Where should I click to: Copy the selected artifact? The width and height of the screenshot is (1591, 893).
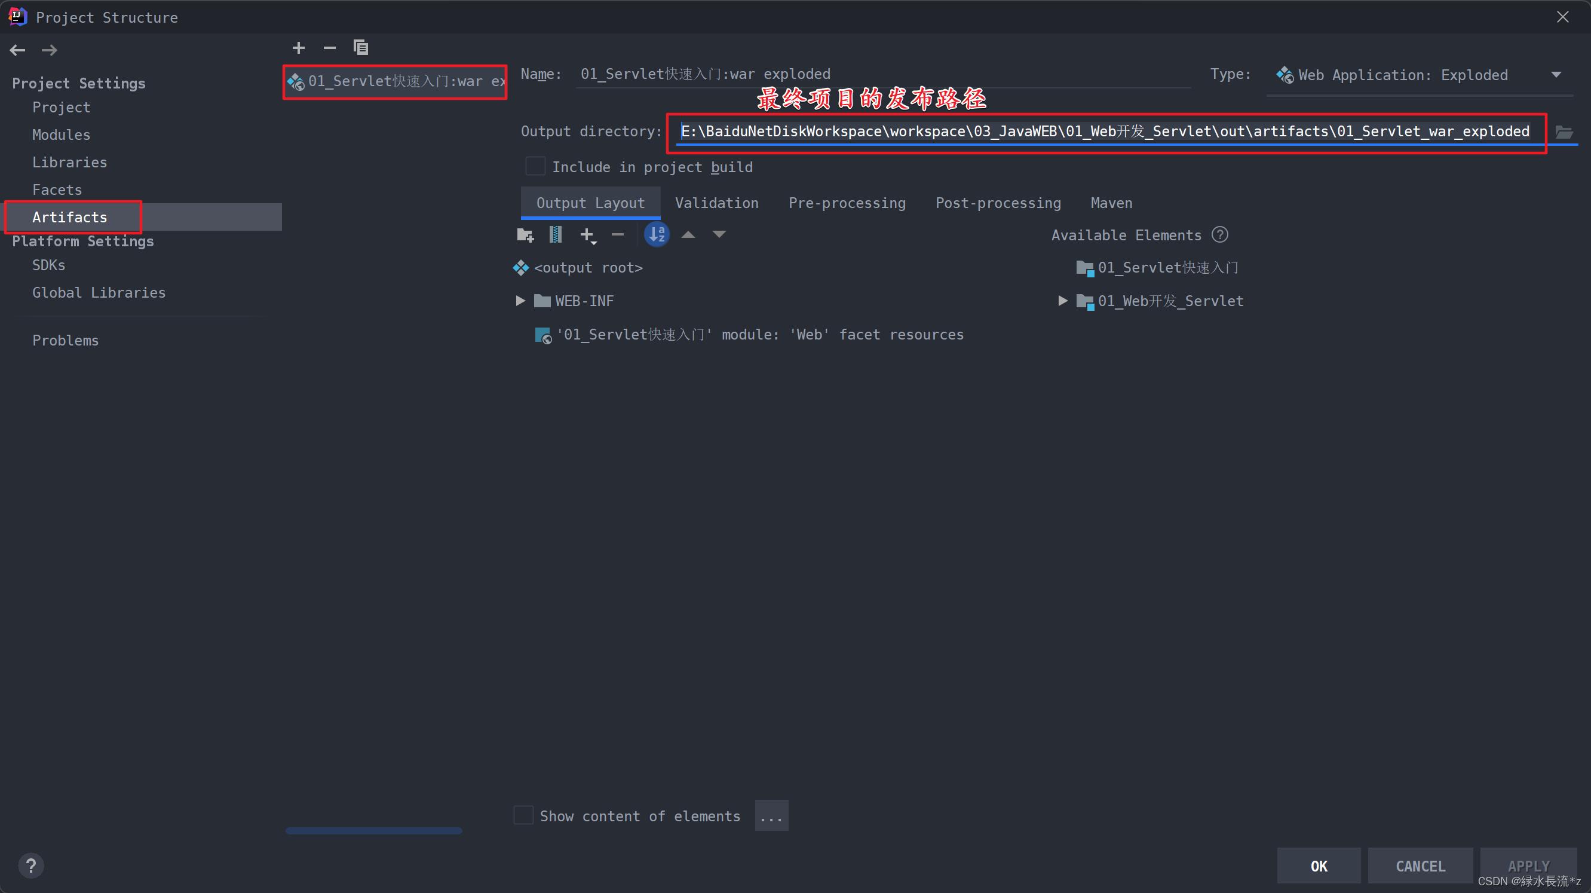pyautogui.click(x=361, y=48)
